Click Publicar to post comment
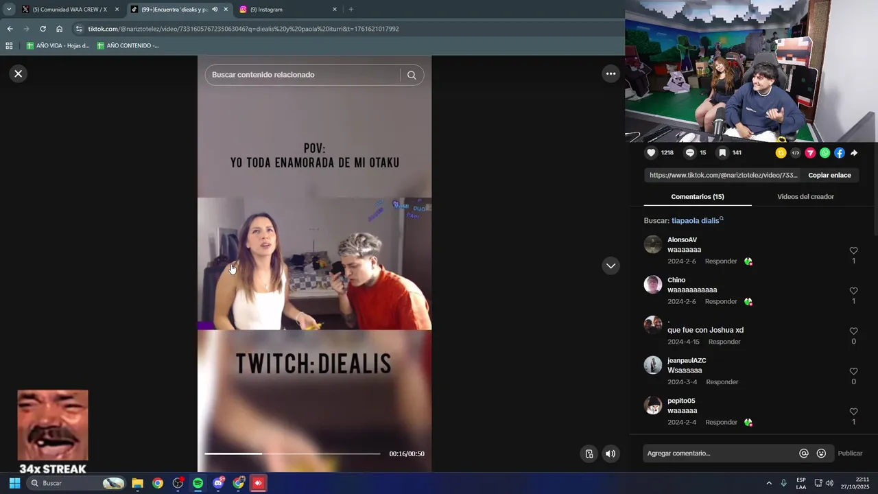878x494 pixels. (x=850, y=454)
